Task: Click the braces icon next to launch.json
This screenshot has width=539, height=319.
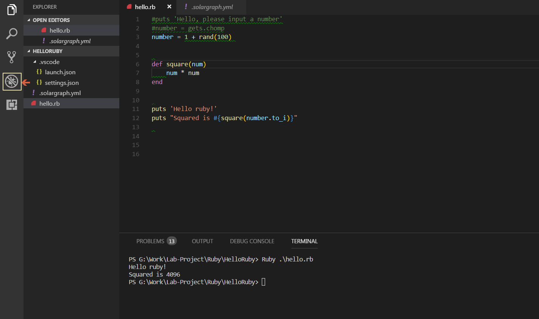Action: [x=39, y=72]
